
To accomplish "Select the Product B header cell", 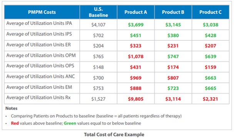I will point(173,12).
